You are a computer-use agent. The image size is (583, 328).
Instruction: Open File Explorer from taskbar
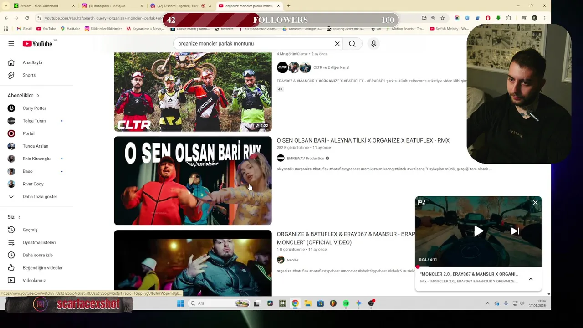[308, 303]
